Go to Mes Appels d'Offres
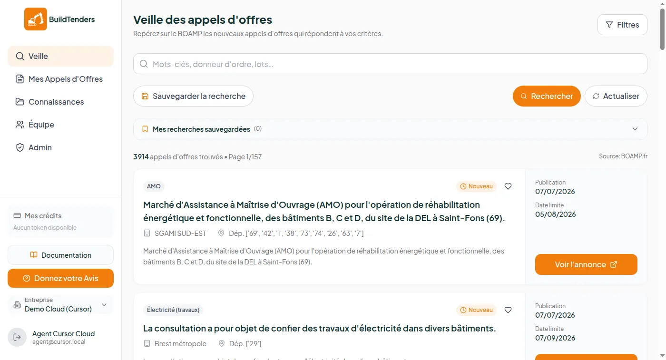The width and height of the screenshot is (666, 360). (60, 79)
